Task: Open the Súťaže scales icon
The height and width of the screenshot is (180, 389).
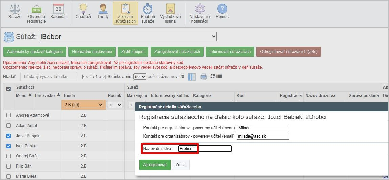Action: pyautogui.click(x=15, y=9)
